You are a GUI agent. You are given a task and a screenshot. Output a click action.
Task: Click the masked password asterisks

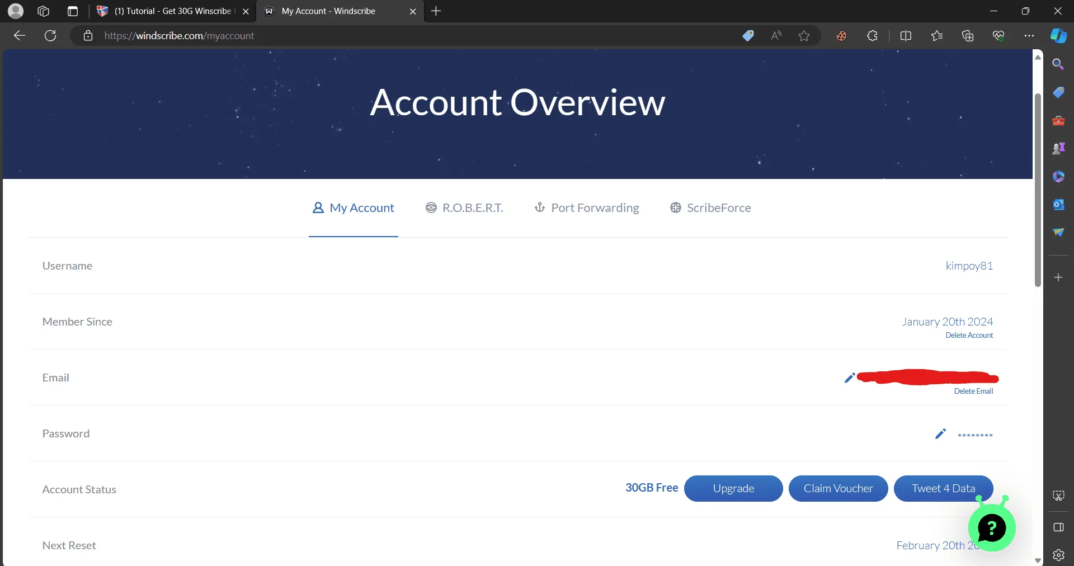(x=975, y=435)
